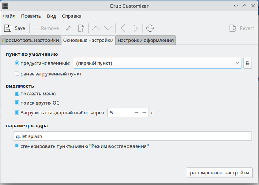Click the Save floppy disk icon
Viewport: 259px width, 185px height.
point(8,28)
